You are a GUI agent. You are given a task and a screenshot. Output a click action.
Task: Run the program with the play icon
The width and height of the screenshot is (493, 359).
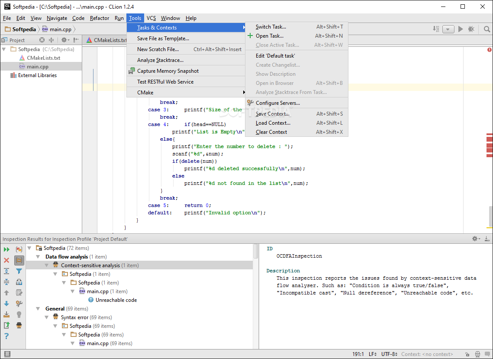coord(461,29)
